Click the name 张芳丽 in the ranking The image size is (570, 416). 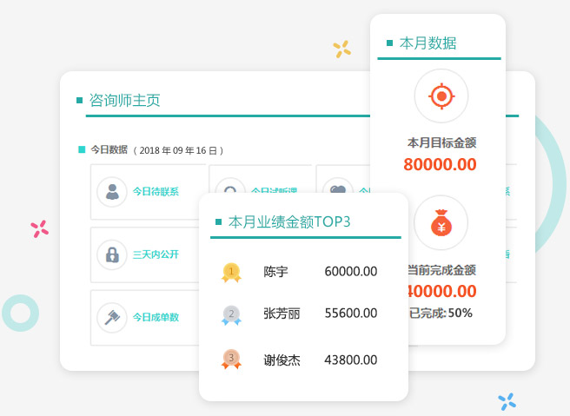(282, 314)
